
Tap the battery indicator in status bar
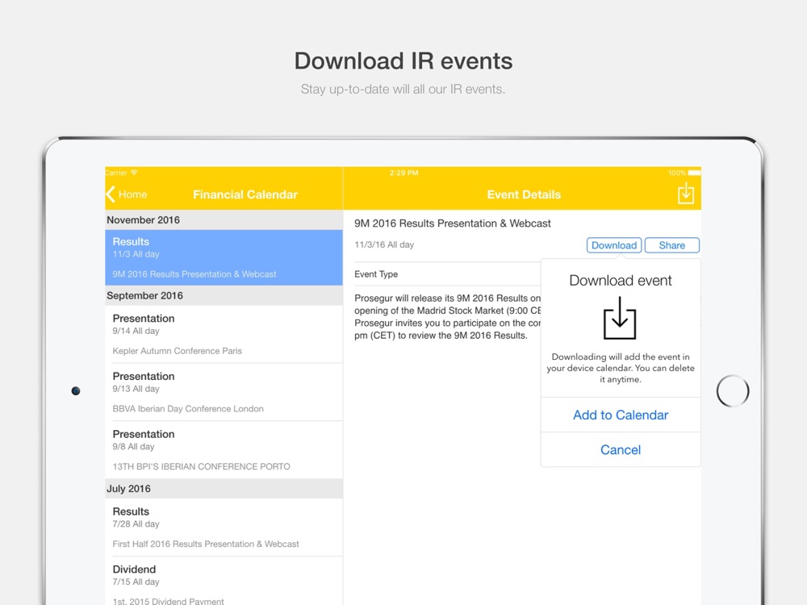[x=694, y=173]
